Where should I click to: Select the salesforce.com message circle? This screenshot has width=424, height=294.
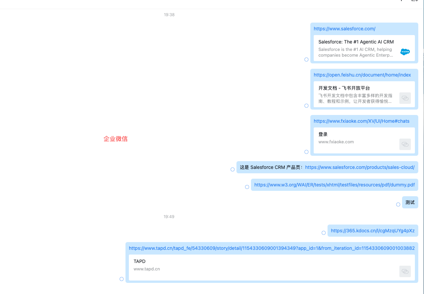pyautogui.click(x=306, y=60)
